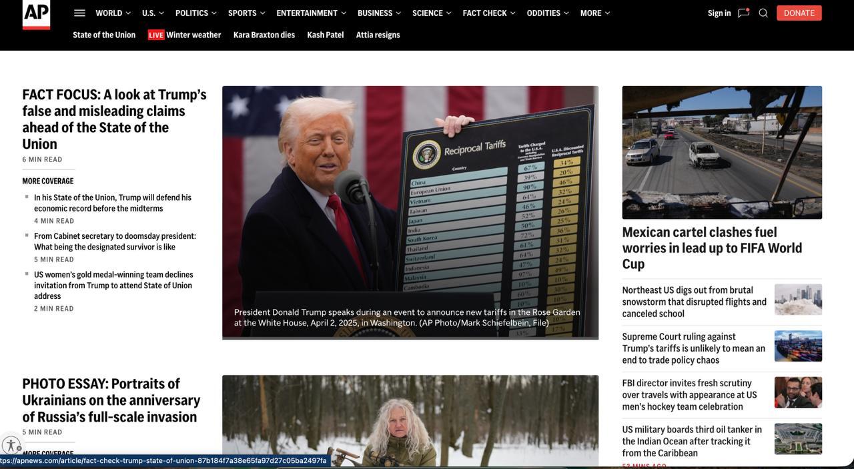Screen dimensions: 854x469
Task: Open the Fact Check menu
Action: [x=488, y=13]
